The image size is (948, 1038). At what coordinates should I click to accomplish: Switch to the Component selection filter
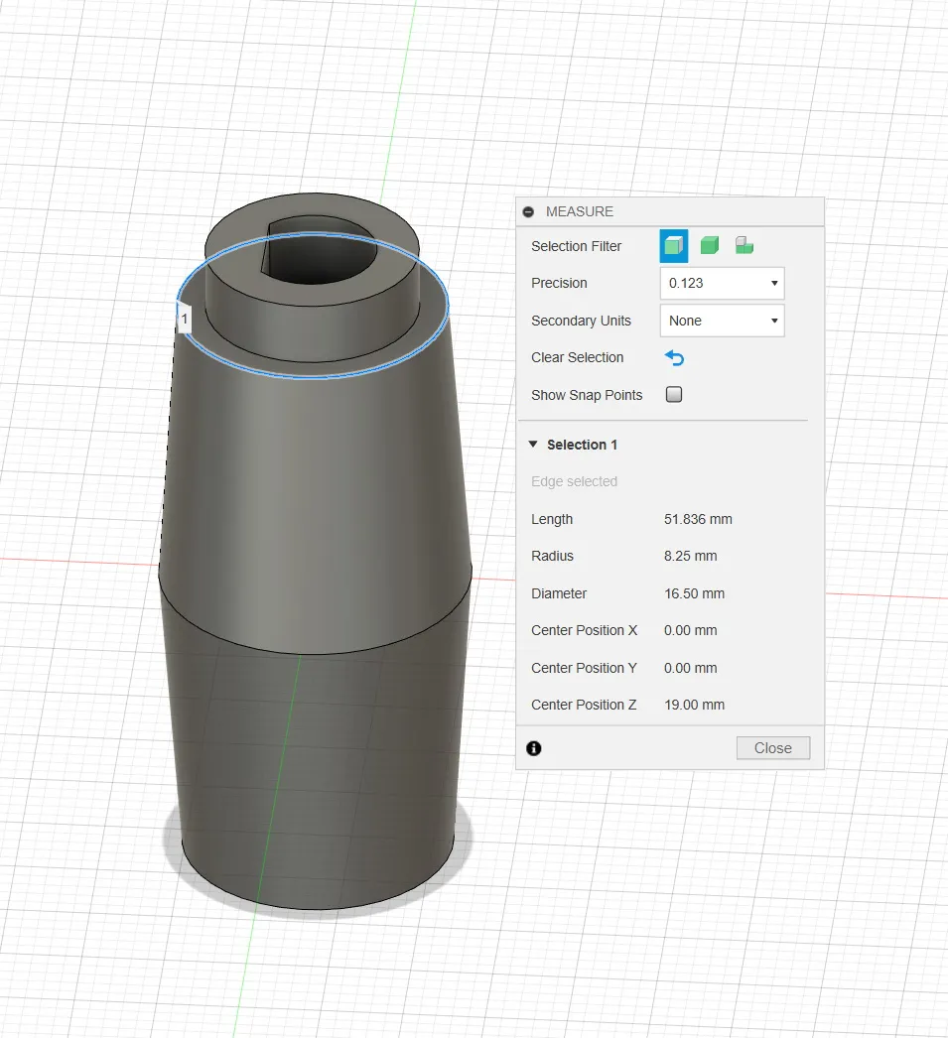point(744,245)
